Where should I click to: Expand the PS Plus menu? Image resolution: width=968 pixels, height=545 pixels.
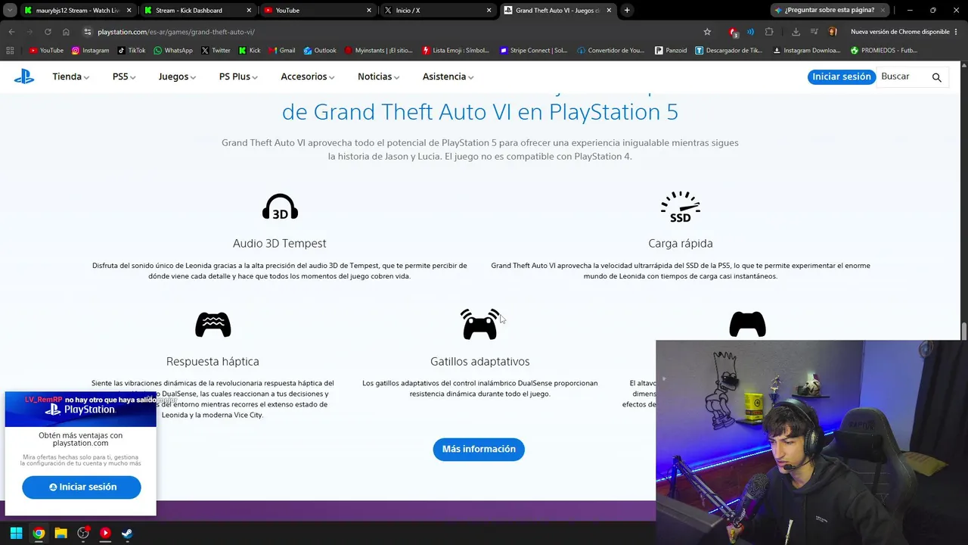click(238, 76)
